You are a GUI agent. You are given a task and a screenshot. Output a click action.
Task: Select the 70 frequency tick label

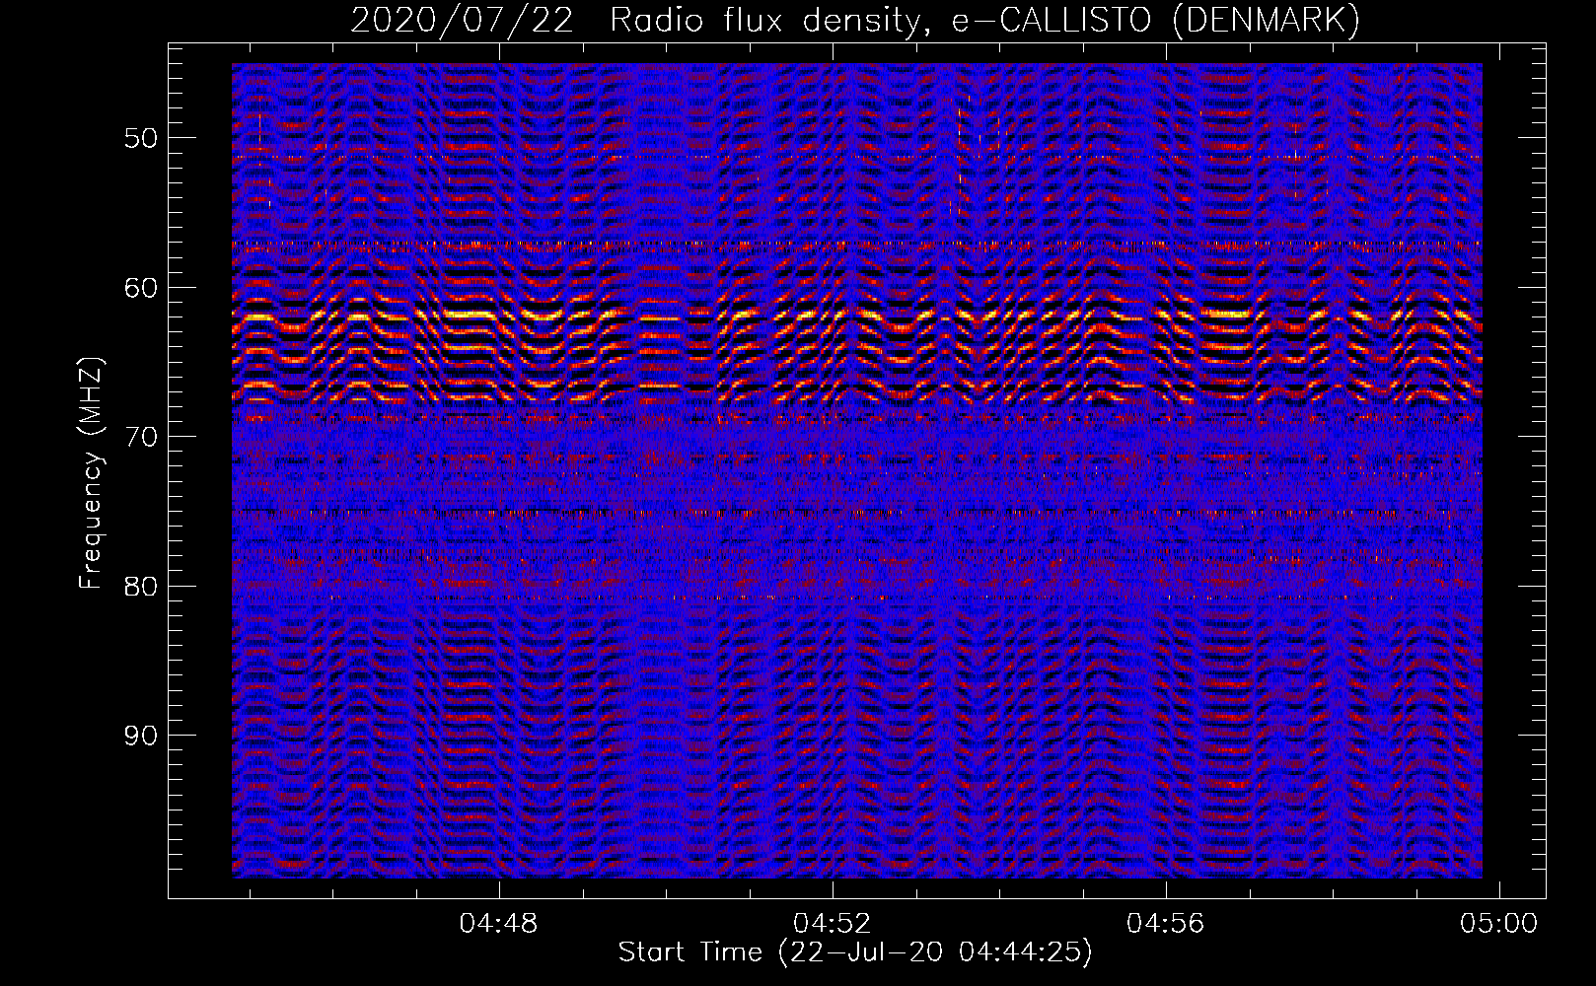click(x=142, y=437)
